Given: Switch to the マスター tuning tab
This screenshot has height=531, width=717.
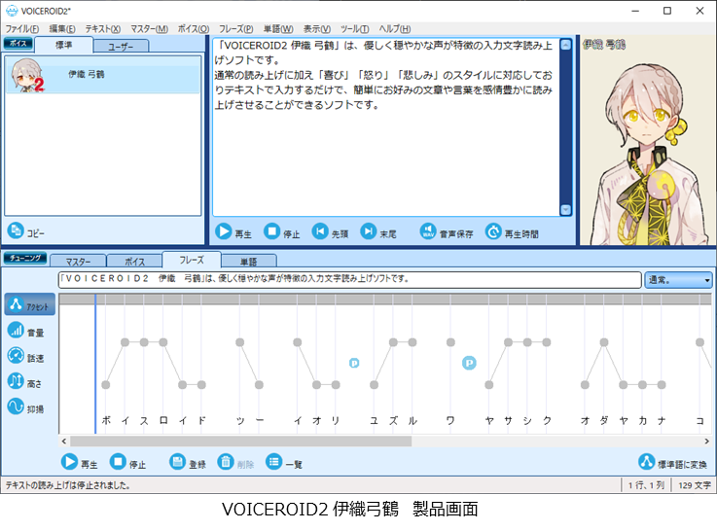Looking at the screenshot, I should coord(78,262).
